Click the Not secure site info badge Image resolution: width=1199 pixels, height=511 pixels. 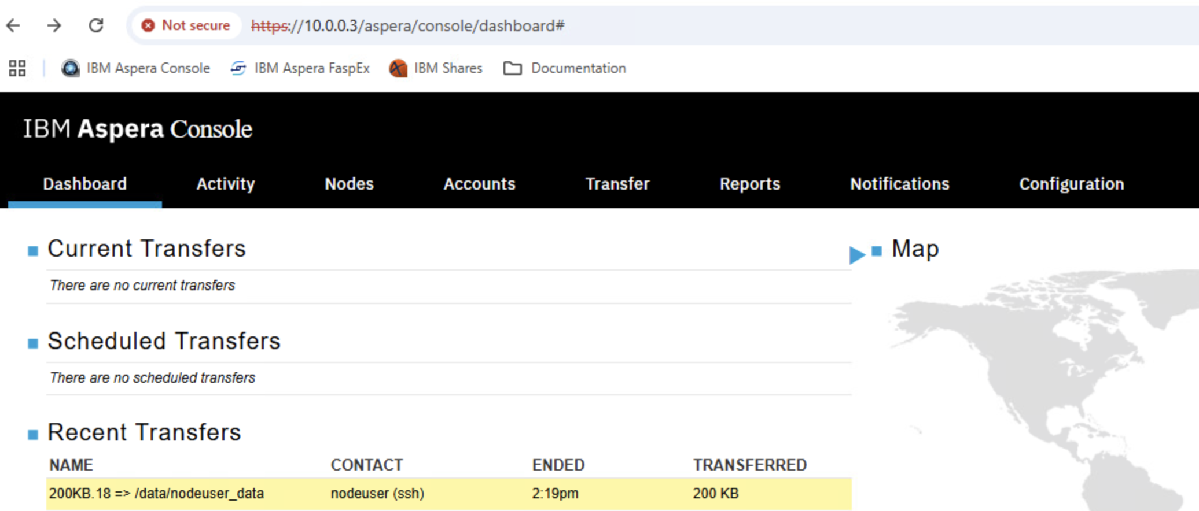[x=186, y=25]
